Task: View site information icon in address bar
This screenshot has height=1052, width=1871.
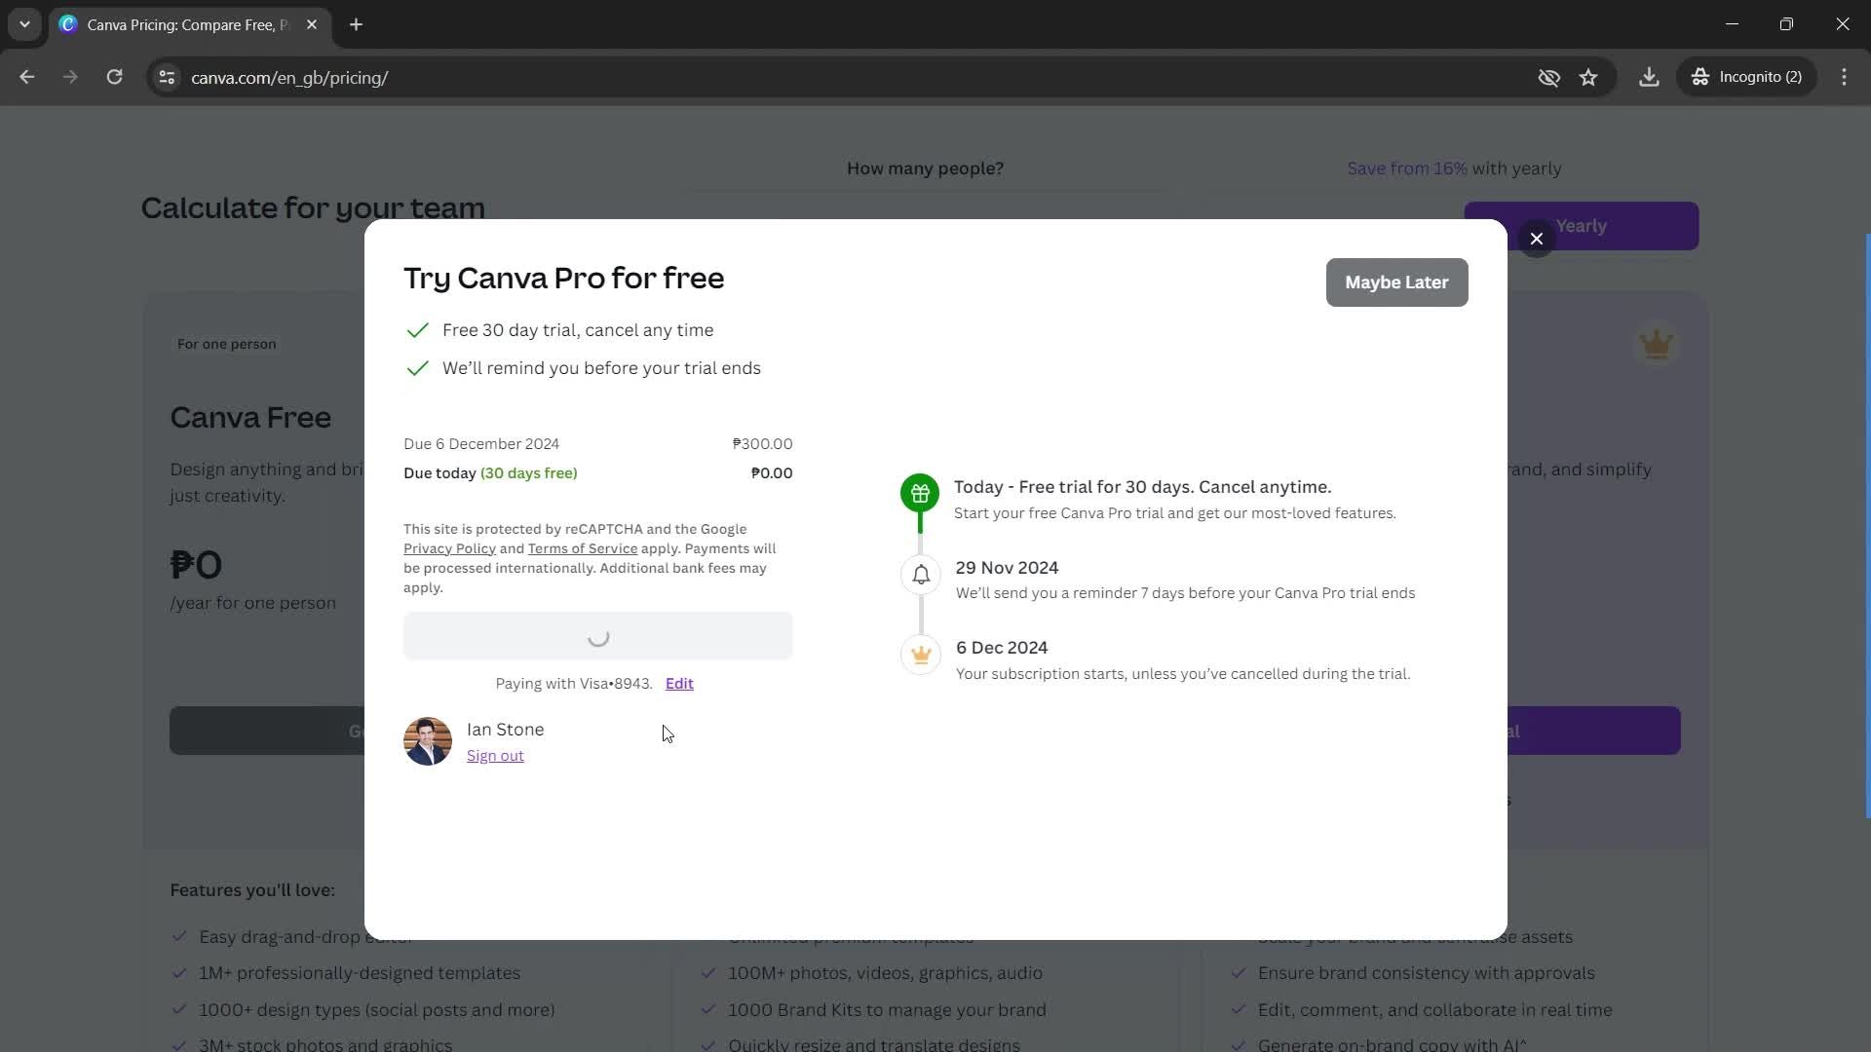Action: (x=167, y=77)
